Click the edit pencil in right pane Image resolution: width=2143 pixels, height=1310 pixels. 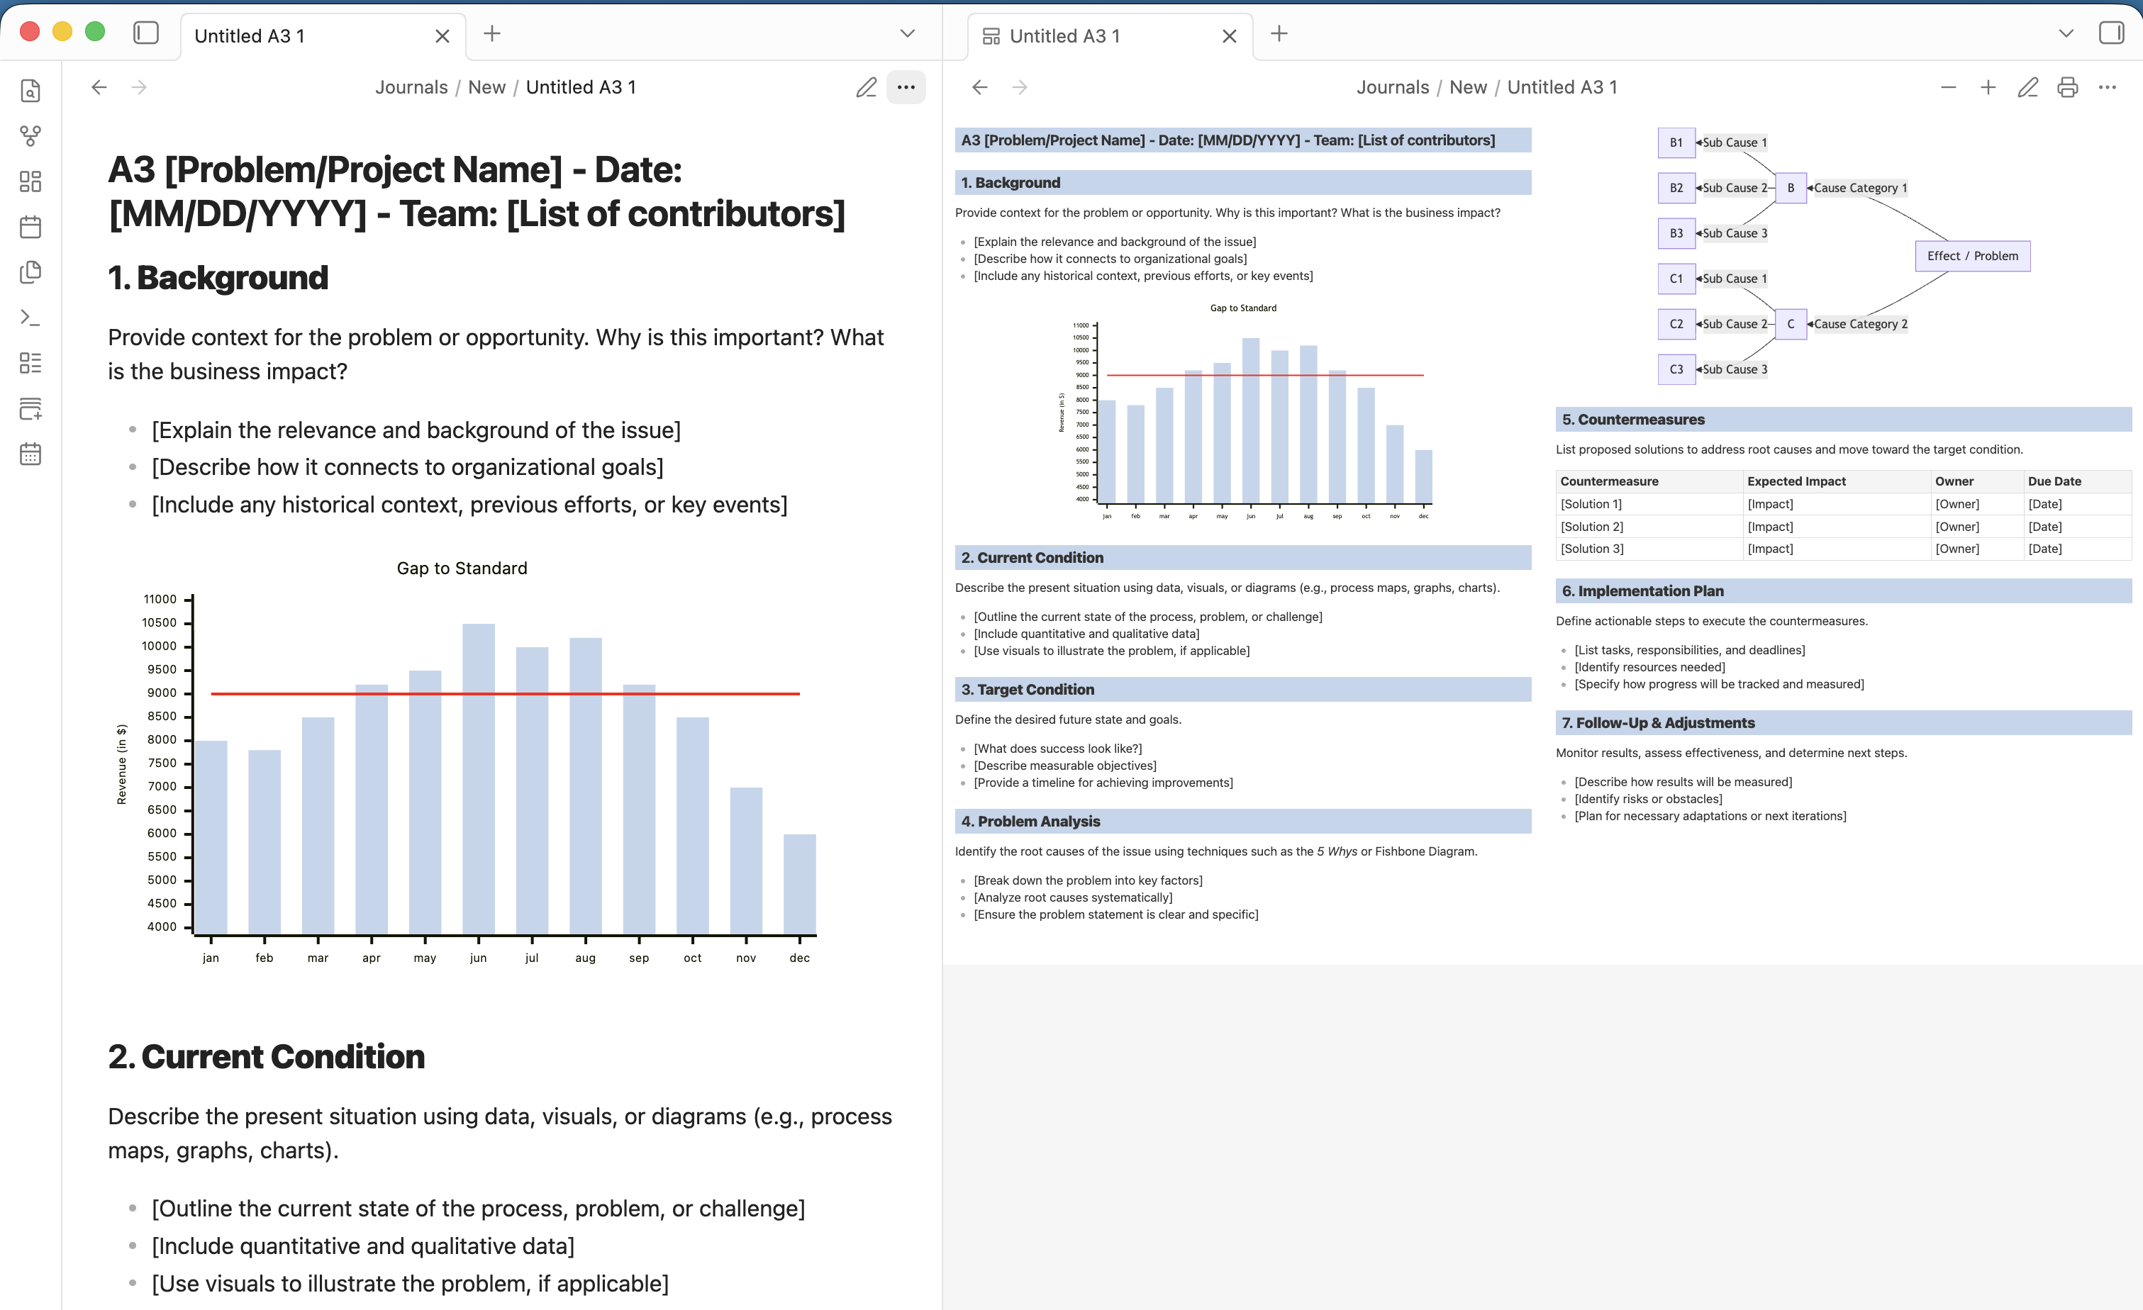(x=2028, y=87)
